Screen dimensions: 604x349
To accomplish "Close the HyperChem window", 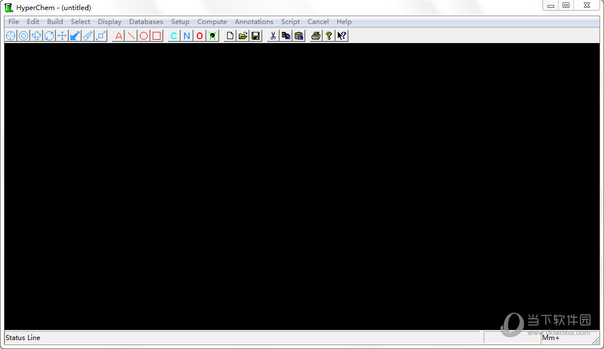I will (x=587, y=6).
